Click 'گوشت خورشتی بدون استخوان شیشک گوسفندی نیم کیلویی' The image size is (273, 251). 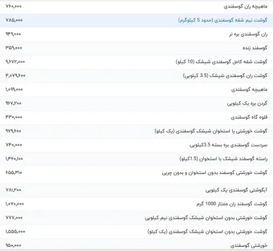pyautogui.click(x=206, y=218)
